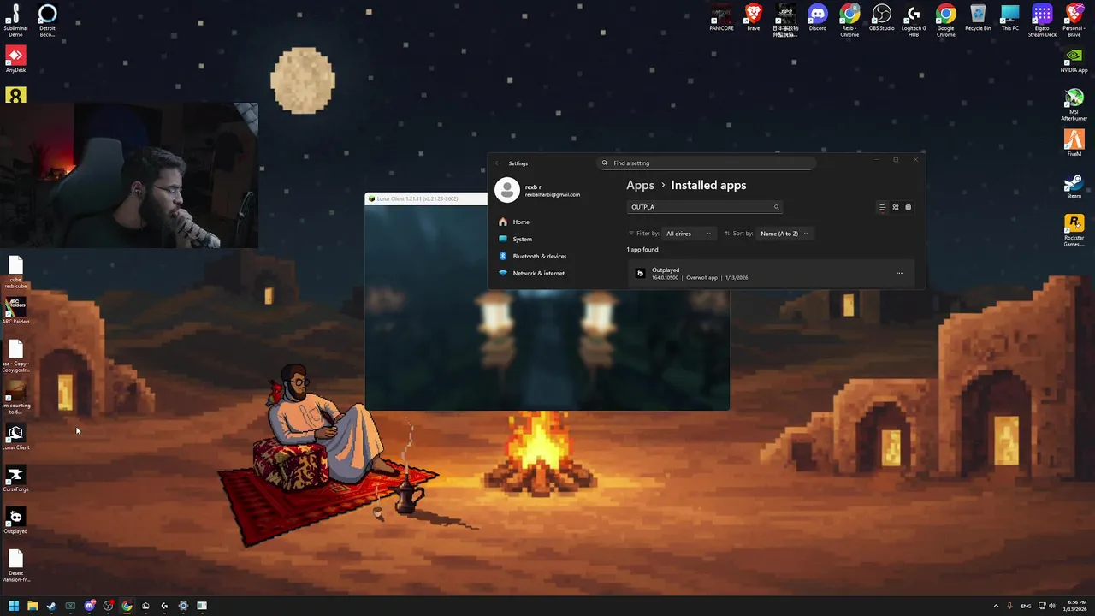Viewport: 1095px width, 616px height.
Task: Click the Windows Start button
Action: pos(14,606)
